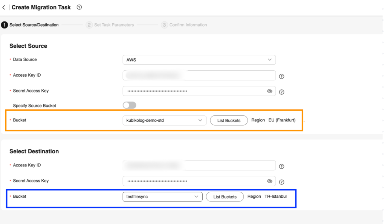Show the source Secret Access Key with eye icon

(x=269, y=91)
